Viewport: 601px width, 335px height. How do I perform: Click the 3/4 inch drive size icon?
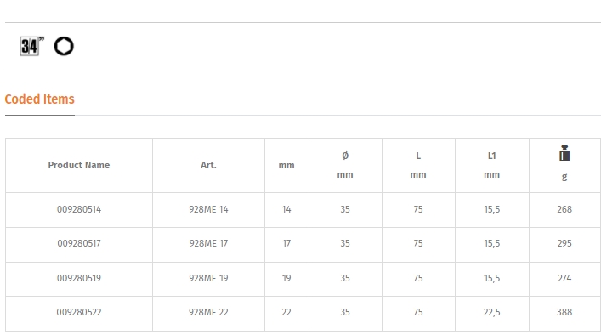click(31, 47)
